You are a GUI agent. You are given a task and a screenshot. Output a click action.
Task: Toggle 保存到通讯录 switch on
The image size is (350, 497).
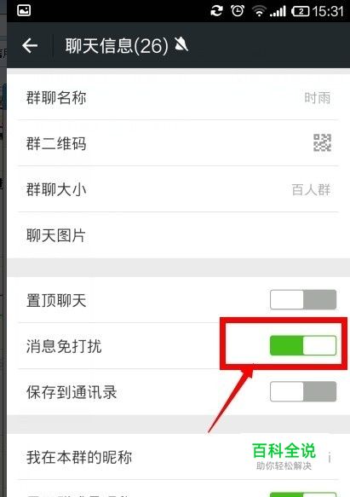[303, 391]
